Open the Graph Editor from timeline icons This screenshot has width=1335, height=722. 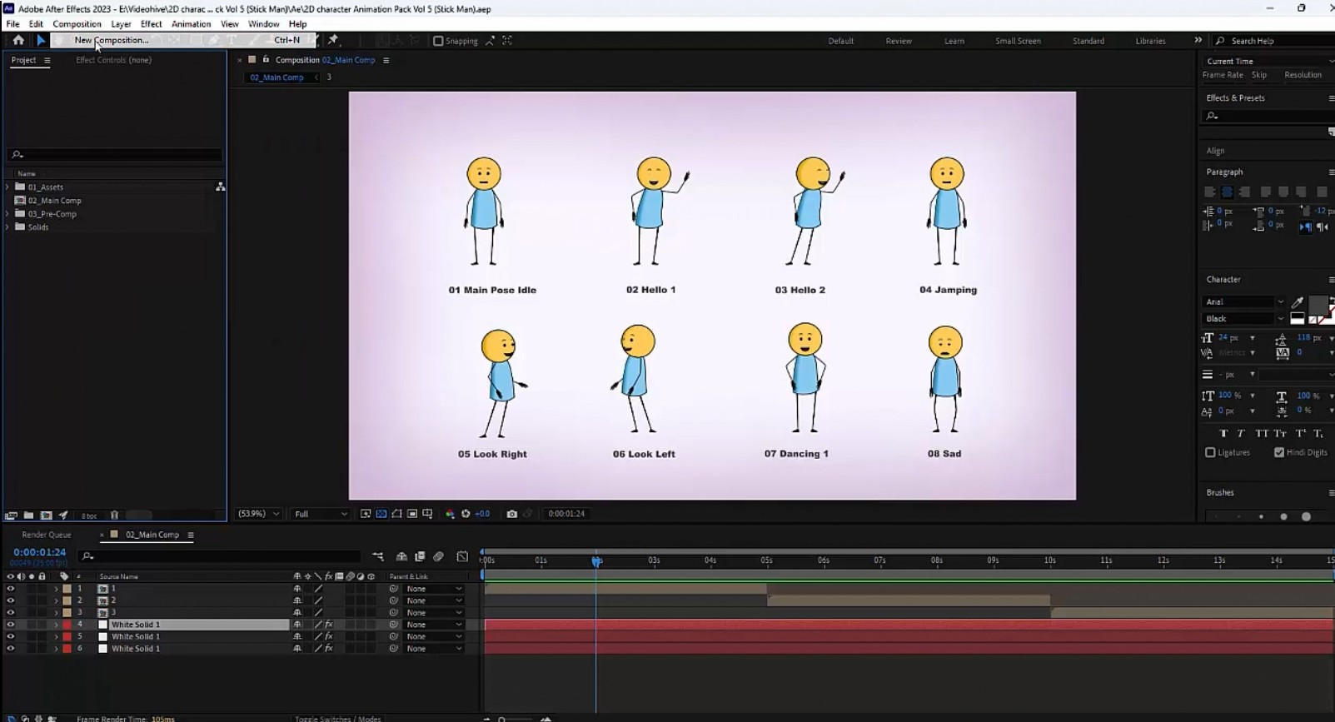click(x=462, y=556)
